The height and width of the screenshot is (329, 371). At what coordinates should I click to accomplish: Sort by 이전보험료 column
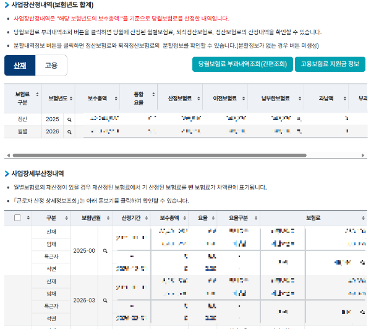(x=244, y=99)
